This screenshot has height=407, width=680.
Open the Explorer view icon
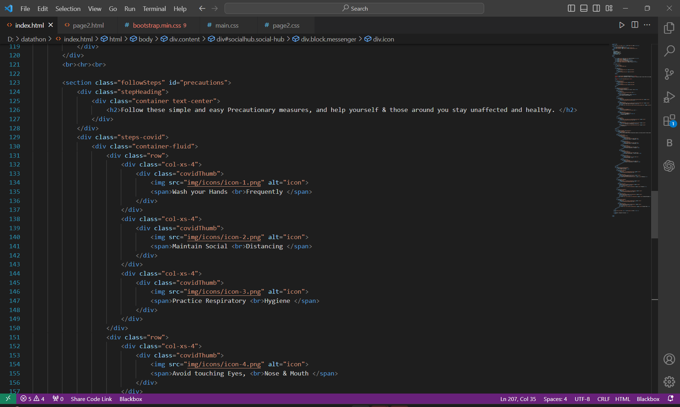(669, 28)
